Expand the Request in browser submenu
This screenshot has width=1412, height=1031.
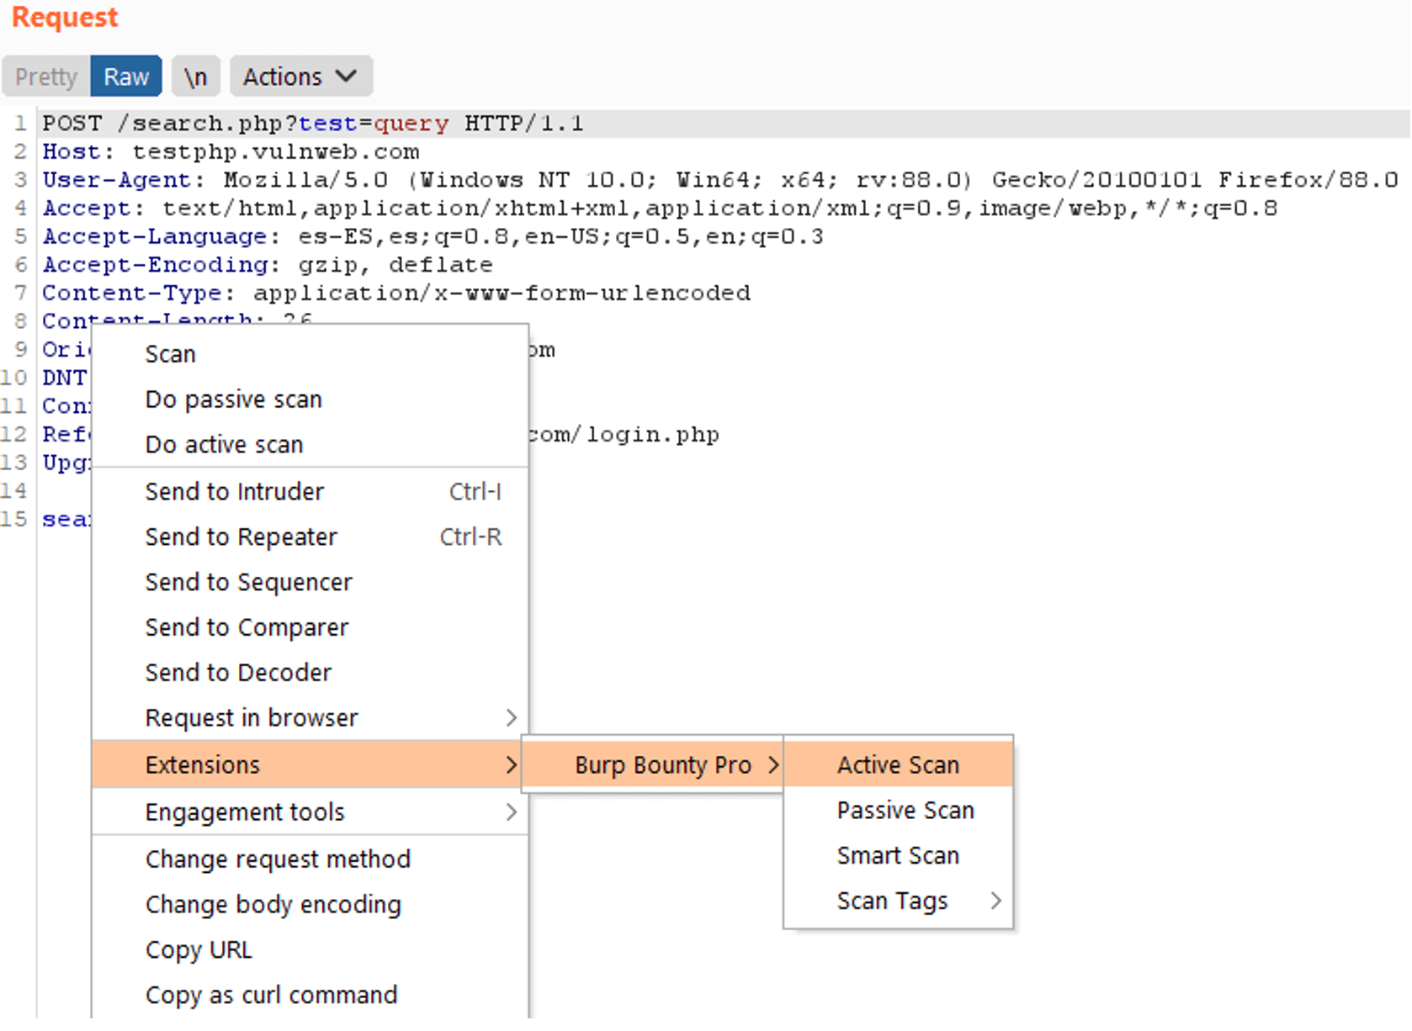251,717
